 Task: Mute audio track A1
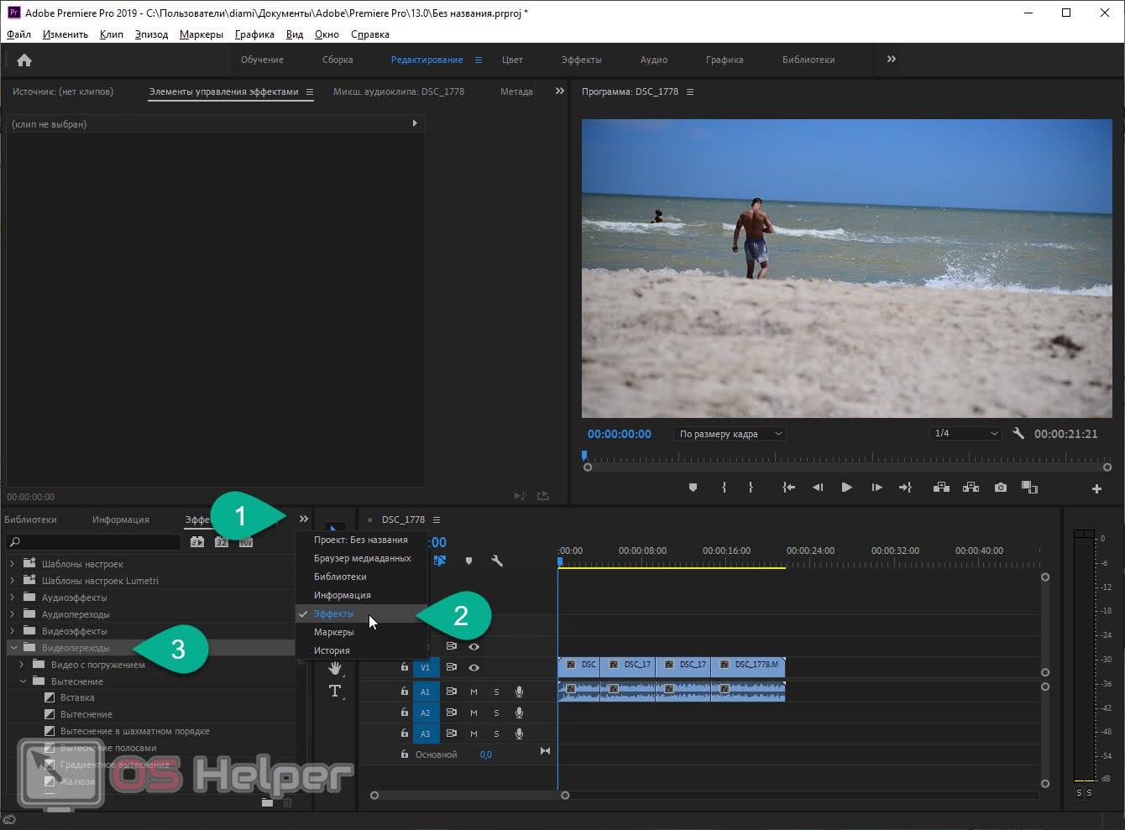point(474,692)
